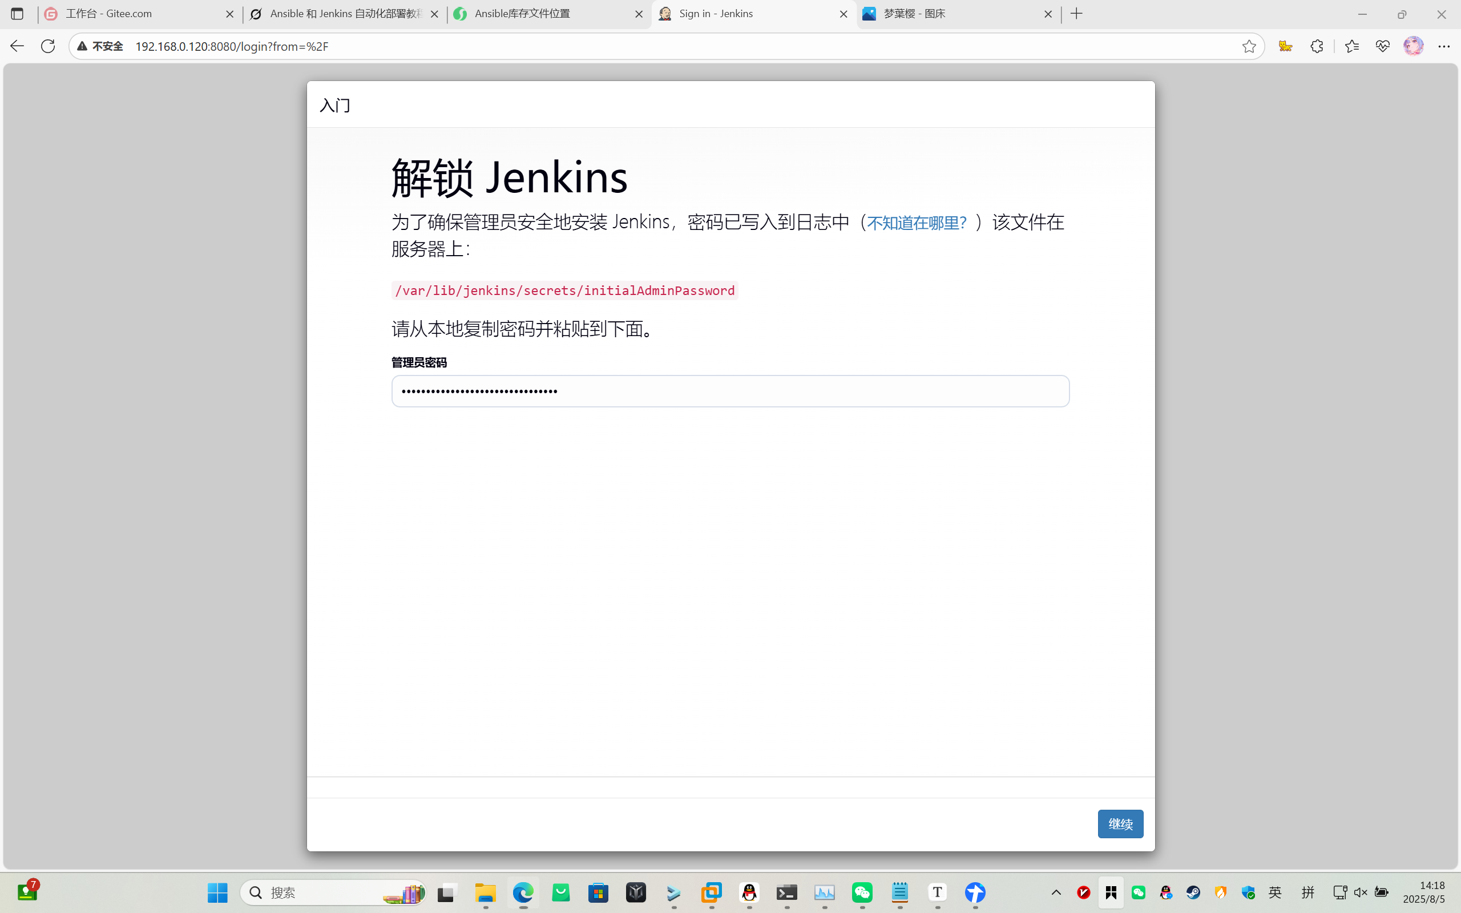Open the yellow duck extension icon
This screenshot has width=1461, height=913.
point(1285,46)
